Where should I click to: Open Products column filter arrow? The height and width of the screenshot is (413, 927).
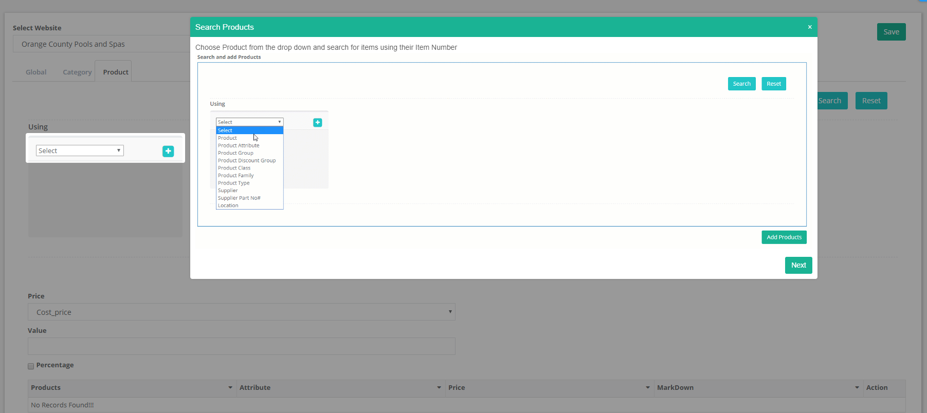230,388
